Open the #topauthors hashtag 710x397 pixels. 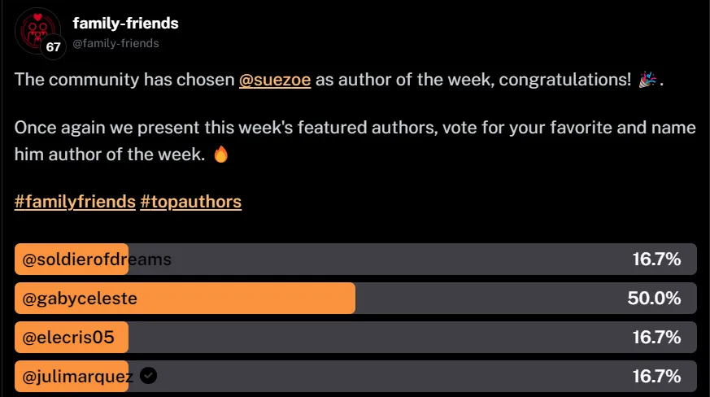coord(191,202)
